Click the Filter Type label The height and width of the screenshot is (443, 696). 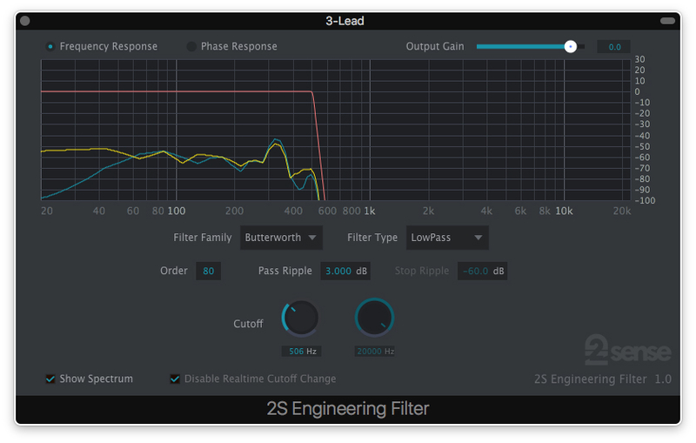(x=372, y=238)
